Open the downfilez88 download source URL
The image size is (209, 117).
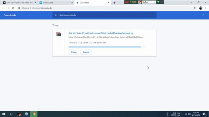tap(106, 37)
